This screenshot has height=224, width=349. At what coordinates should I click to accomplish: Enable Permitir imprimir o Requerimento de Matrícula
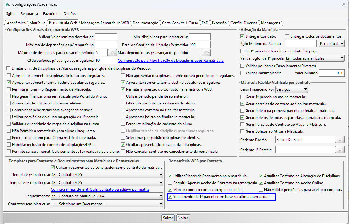tap(9, 89)
